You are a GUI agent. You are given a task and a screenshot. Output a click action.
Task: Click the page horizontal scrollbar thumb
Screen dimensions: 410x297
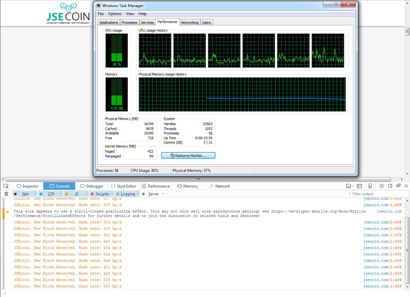198,179
